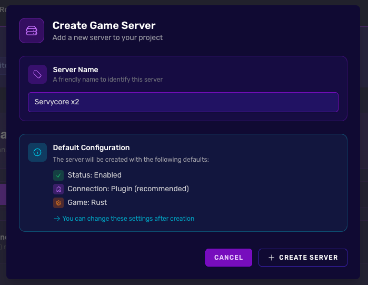
Task: Click the server stack icon in dialog header
Action: (32, 31)
